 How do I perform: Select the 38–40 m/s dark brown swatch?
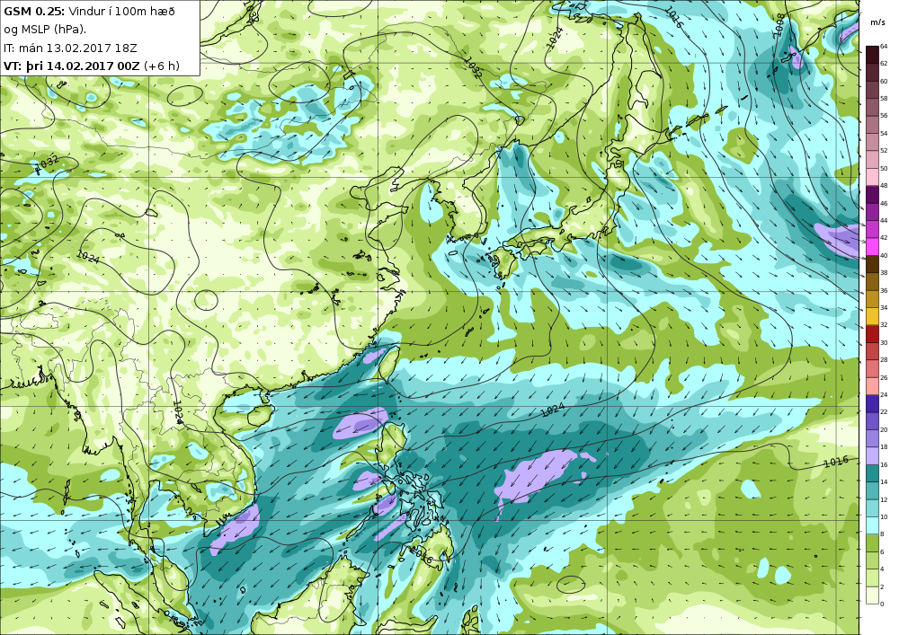pyautogui.click(x=871, y=264)
